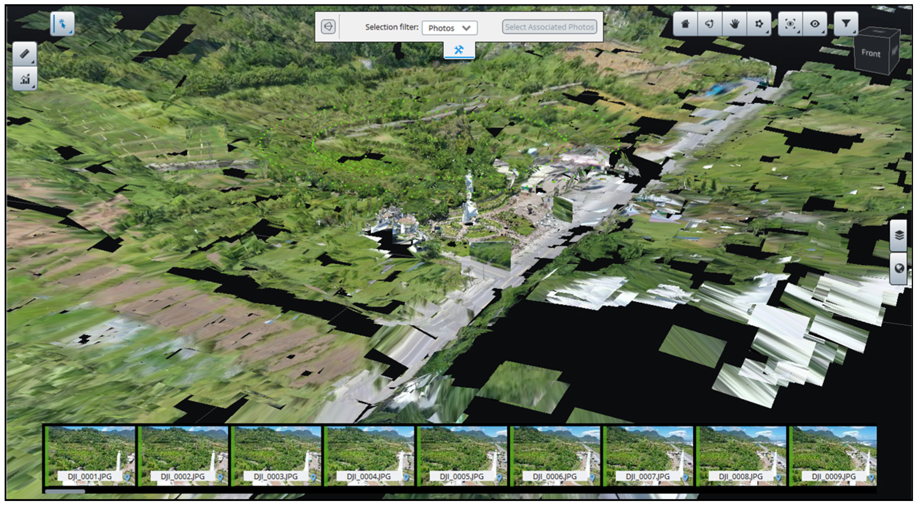Click the focus eye icon

[x=790, y=24]
